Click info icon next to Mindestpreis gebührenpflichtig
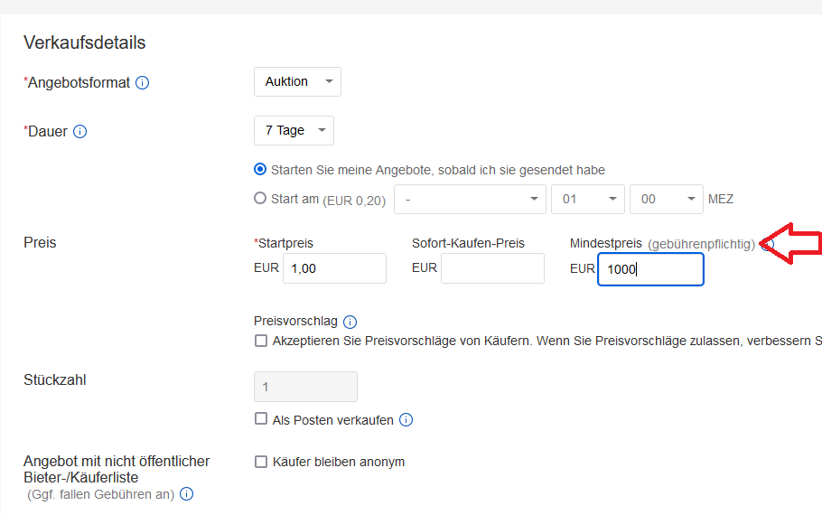Viewport: 822px width, 515px height. pyautogui.click(x=767, y=244)
